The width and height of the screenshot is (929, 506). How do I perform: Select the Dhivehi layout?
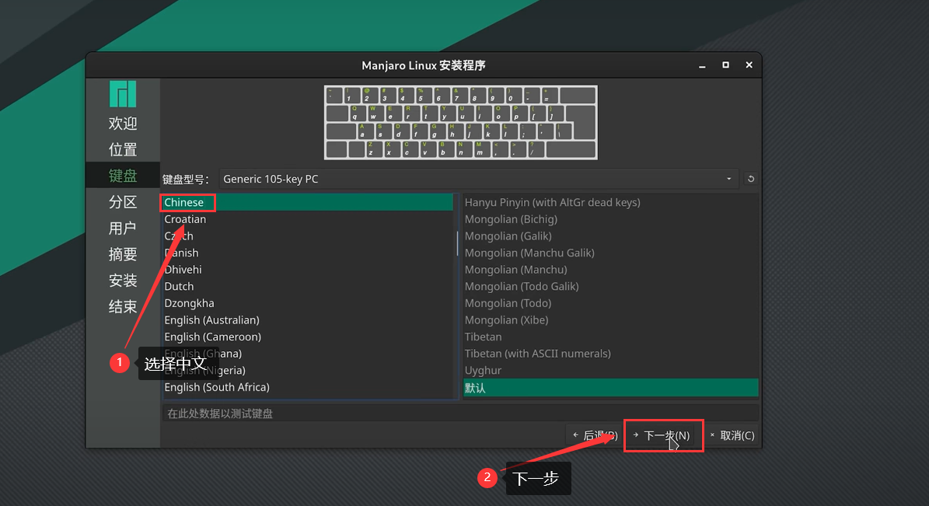(x=308, y=270)
